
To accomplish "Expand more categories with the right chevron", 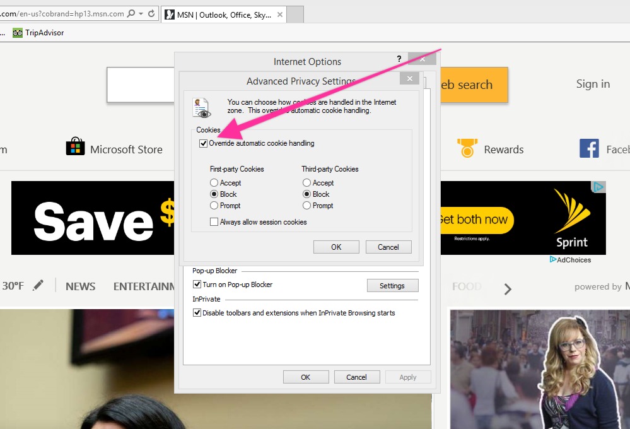I will (x=508, y=289).
